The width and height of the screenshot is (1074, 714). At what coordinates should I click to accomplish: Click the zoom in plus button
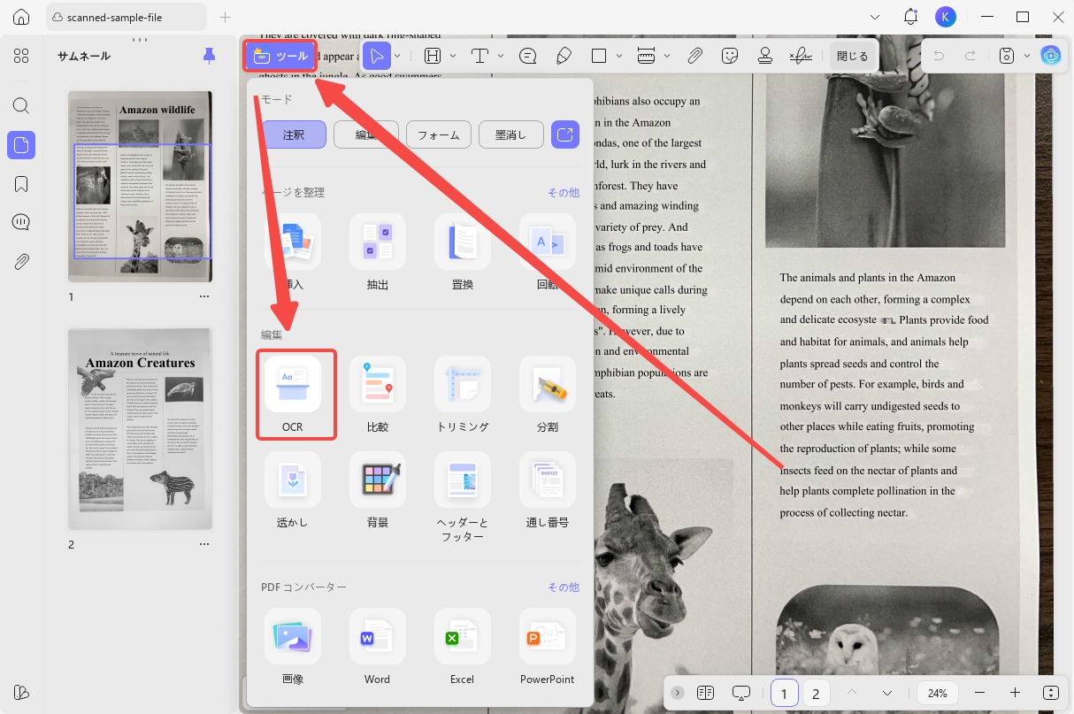[x=1015, y=693]
